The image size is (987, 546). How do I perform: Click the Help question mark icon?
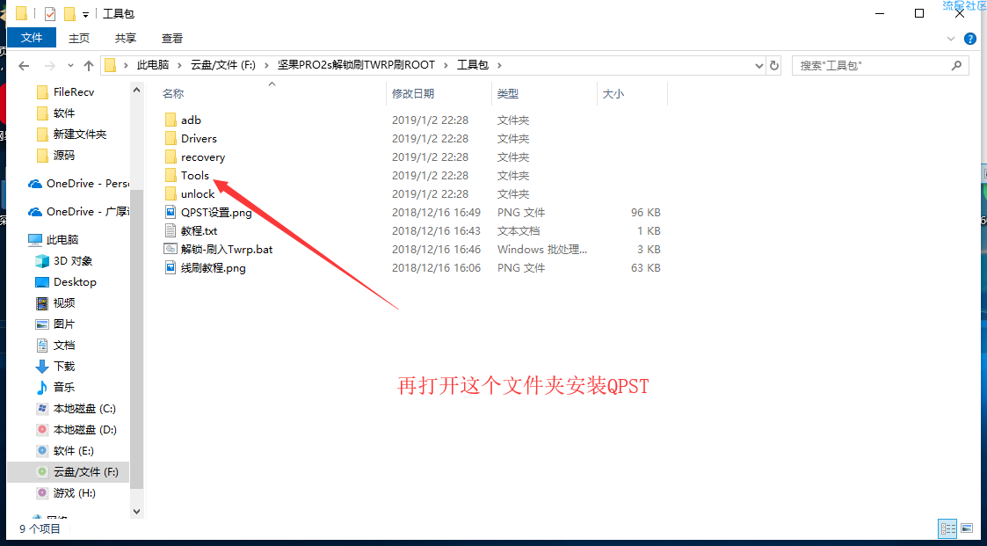pyautogui.click(x=970, y=39)
